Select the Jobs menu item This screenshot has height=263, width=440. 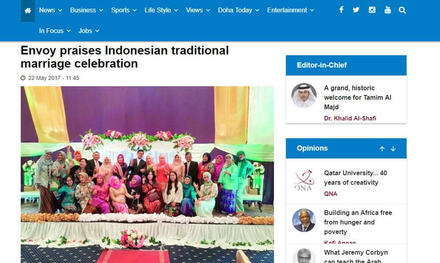[x=89, y=31]
